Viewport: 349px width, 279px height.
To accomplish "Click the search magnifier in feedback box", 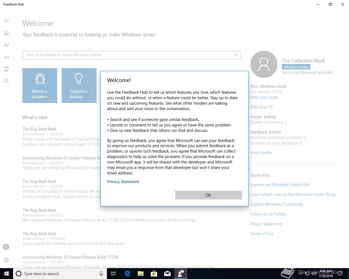I will (x=236, y=55).
